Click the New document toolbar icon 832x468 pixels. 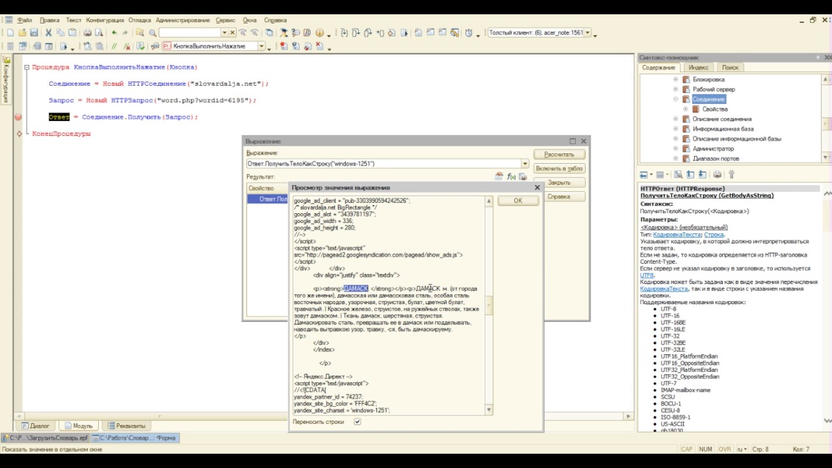10,32
